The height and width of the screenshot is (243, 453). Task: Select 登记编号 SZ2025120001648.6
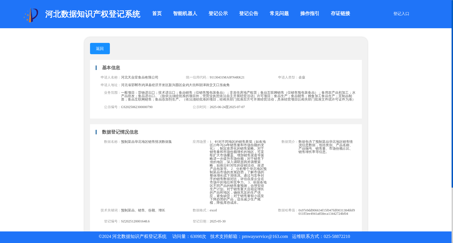(135, 221)
